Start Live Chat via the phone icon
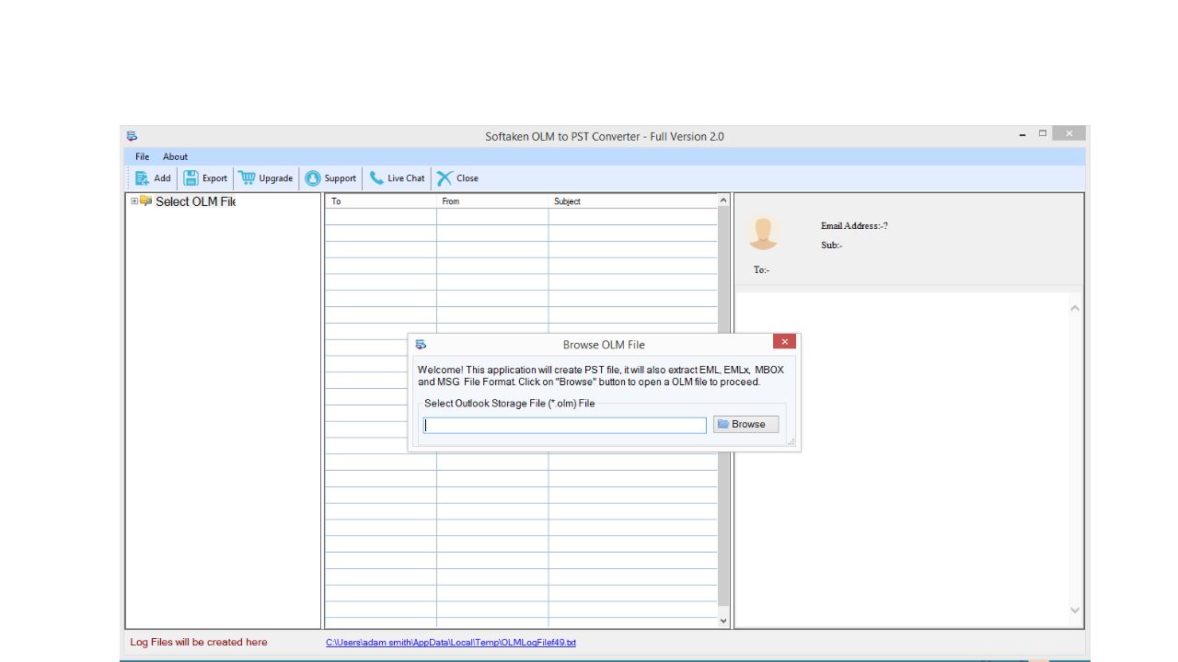This screenshot has height=662, width=1178. [x=376, y=178]
